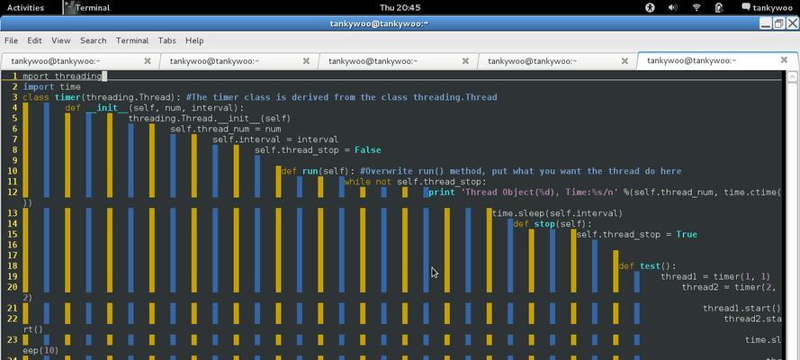This screenshot has height=360, width=800.
Task: Open the Edit menu
Action: [35, 40]
